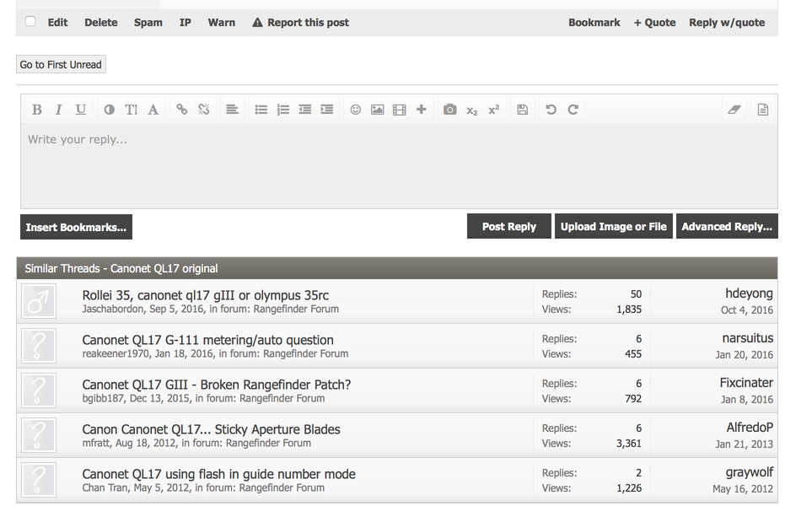Open the text color picker
This screenshot has width=785, height=517.
pos(109,110)
